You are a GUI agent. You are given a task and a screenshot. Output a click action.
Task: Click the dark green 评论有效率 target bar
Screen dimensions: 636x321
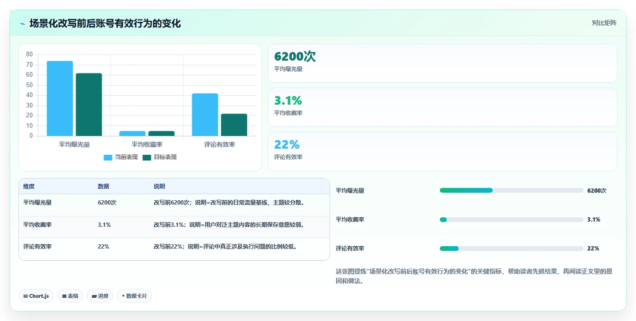(234, 125)
